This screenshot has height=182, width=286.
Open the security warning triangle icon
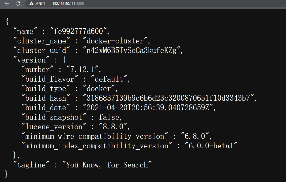point(31,4)
